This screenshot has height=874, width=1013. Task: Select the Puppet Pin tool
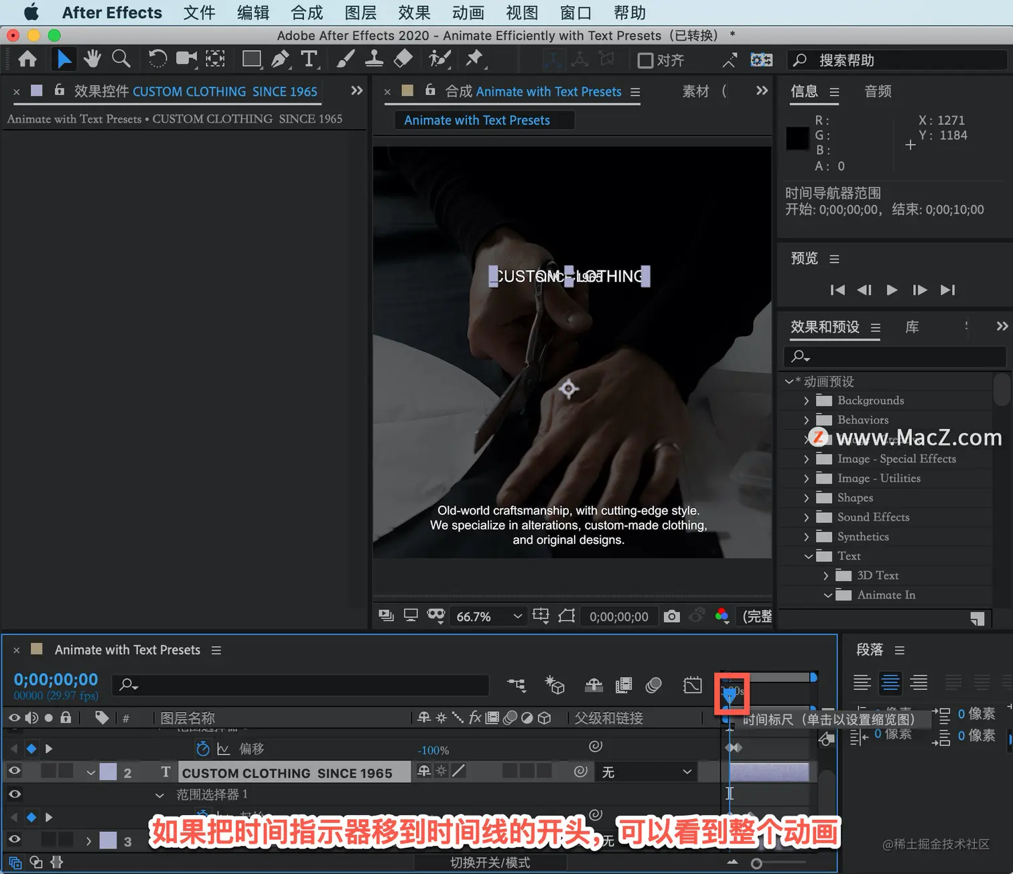point(475,60)
